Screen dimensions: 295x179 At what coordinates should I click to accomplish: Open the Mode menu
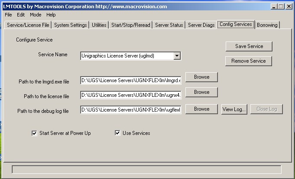point(36,15)
